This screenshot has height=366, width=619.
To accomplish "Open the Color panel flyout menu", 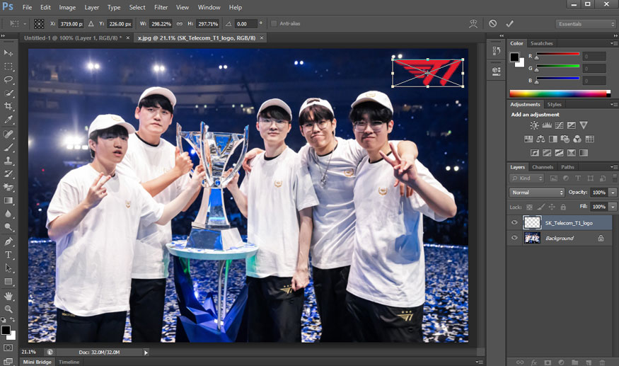I will [613, 43].
